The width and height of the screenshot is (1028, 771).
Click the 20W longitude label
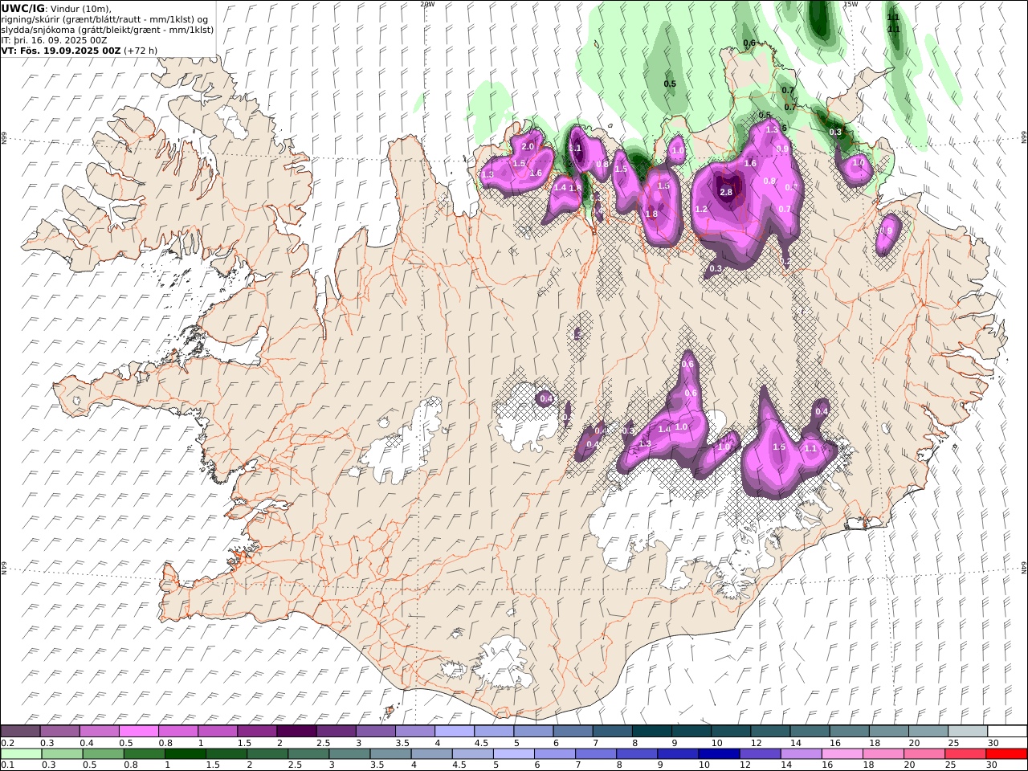pos(427,4)
